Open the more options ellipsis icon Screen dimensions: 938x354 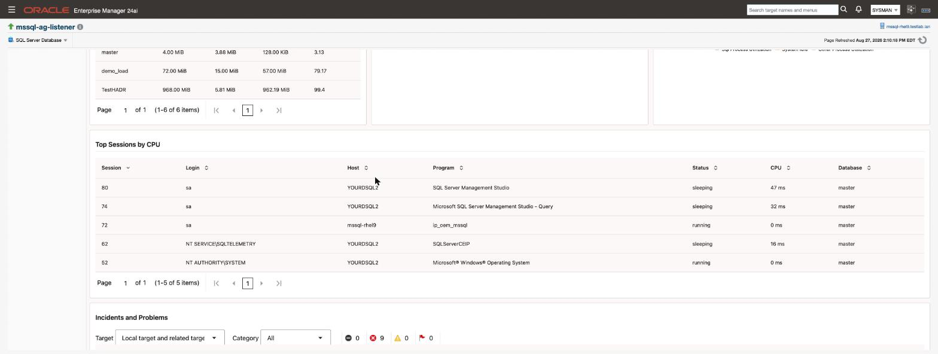(x=925, y=10)
